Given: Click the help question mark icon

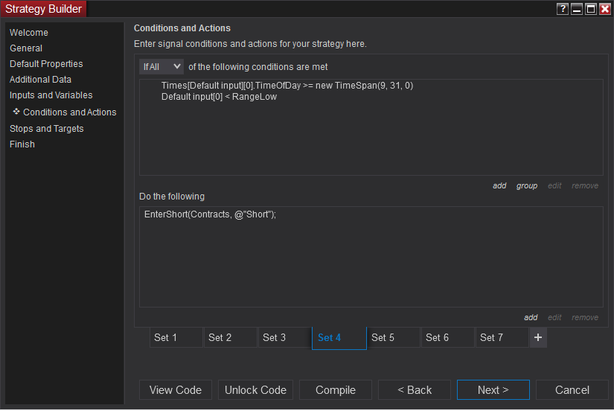Looking at the screenshot, I should coord(563,9).
